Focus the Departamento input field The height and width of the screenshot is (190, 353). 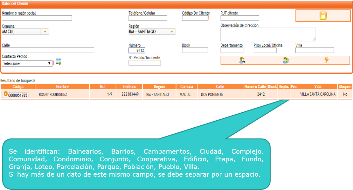232,51
